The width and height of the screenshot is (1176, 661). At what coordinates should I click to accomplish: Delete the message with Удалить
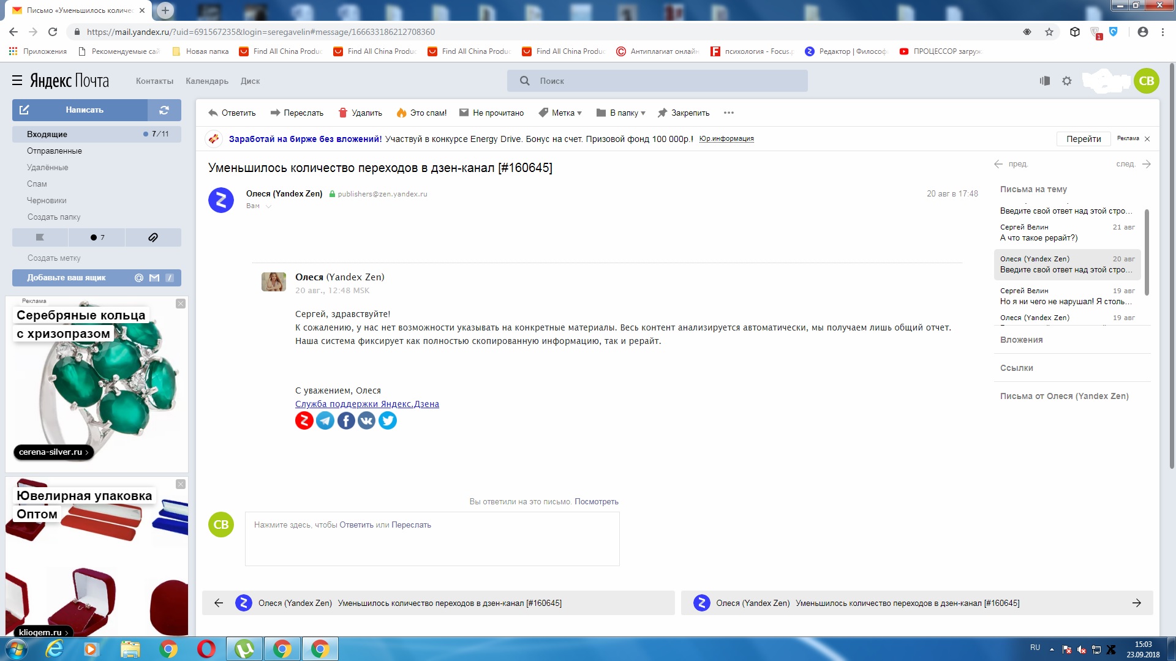click(x=360, y=113)
